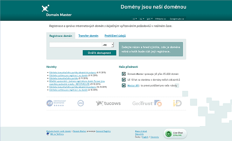Click checkbox beside '10 let se staráme'
Viewport: 232px width, 141px height.
coord(124,80)
